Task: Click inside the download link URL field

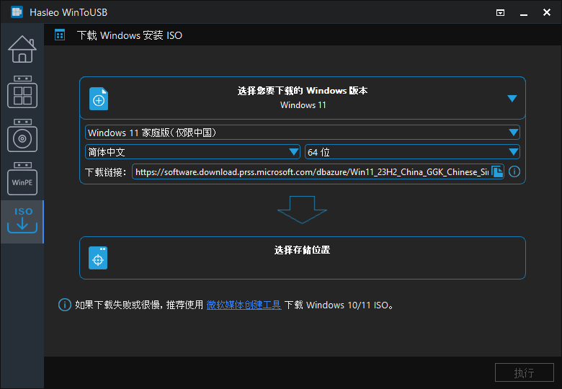Action: [x=311, y=172]
